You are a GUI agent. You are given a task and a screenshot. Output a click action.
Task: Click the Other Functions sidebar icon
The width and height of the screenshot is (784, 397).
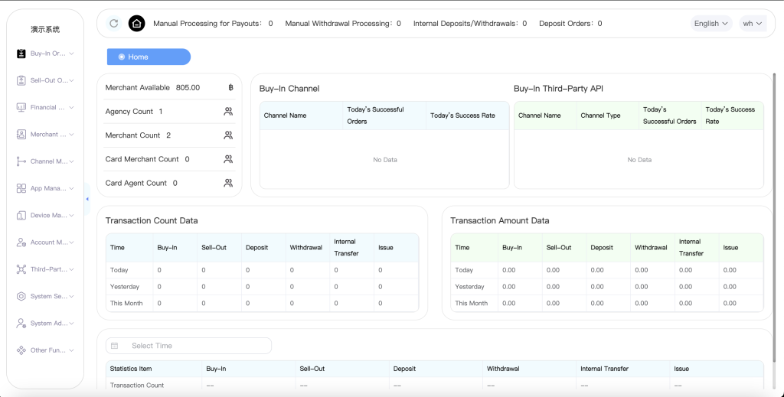[x=21, y=350]
